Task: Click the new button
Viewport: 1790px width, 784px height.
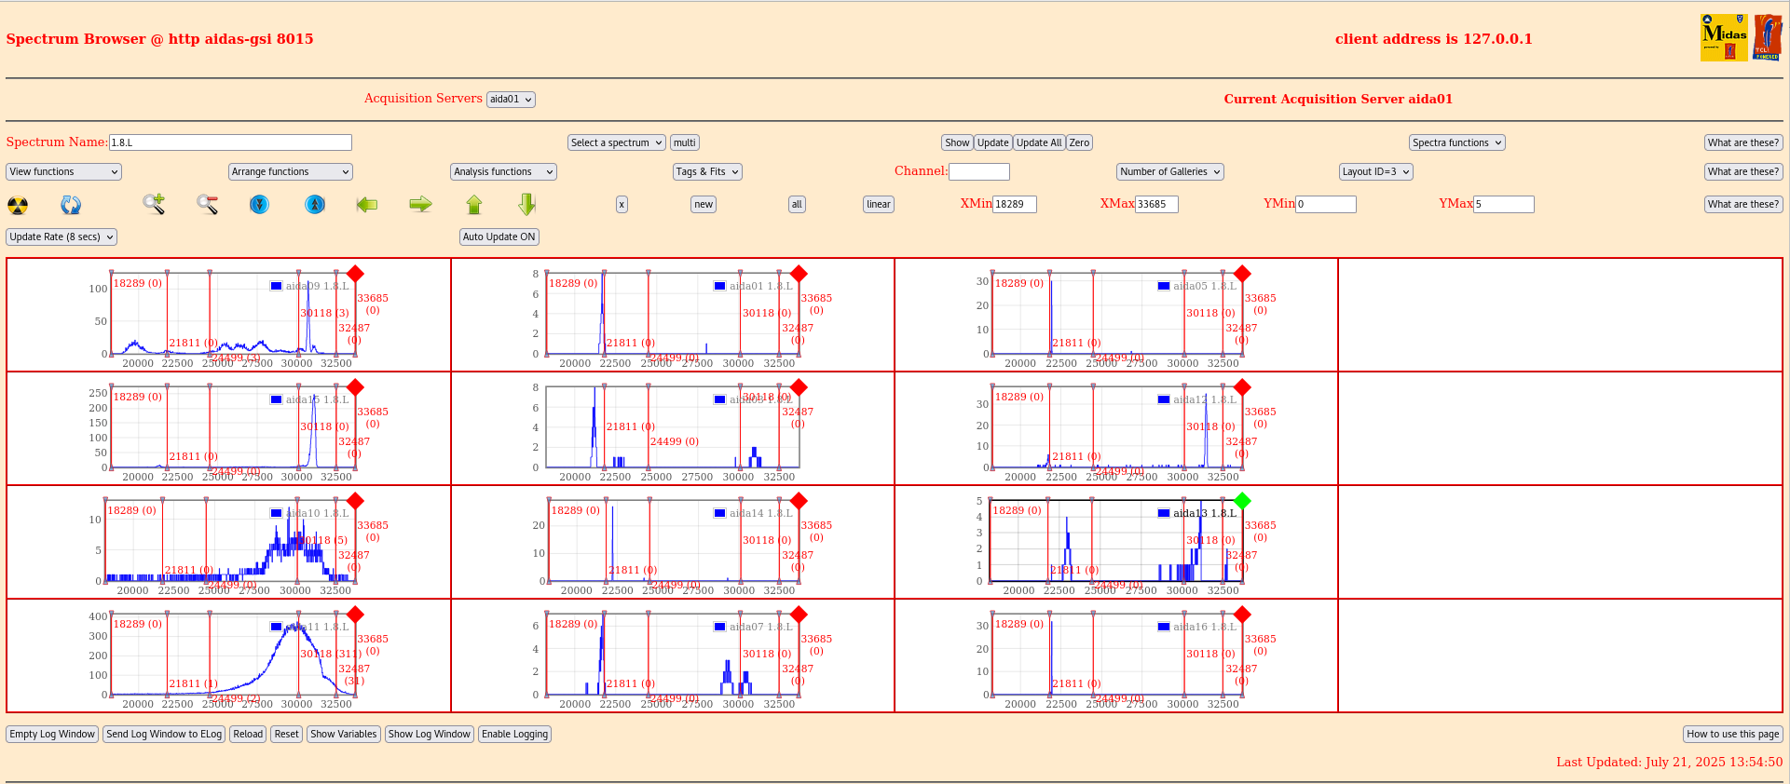Action: (x=704, y=205)
